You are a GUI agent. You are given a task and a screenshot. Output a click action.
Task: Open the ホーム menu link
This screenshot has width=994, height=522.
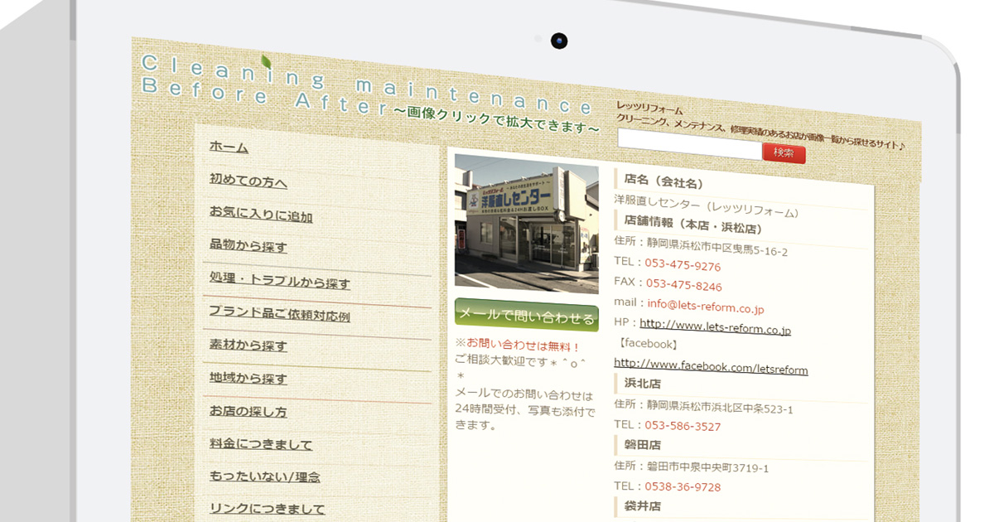pos(229,147)
